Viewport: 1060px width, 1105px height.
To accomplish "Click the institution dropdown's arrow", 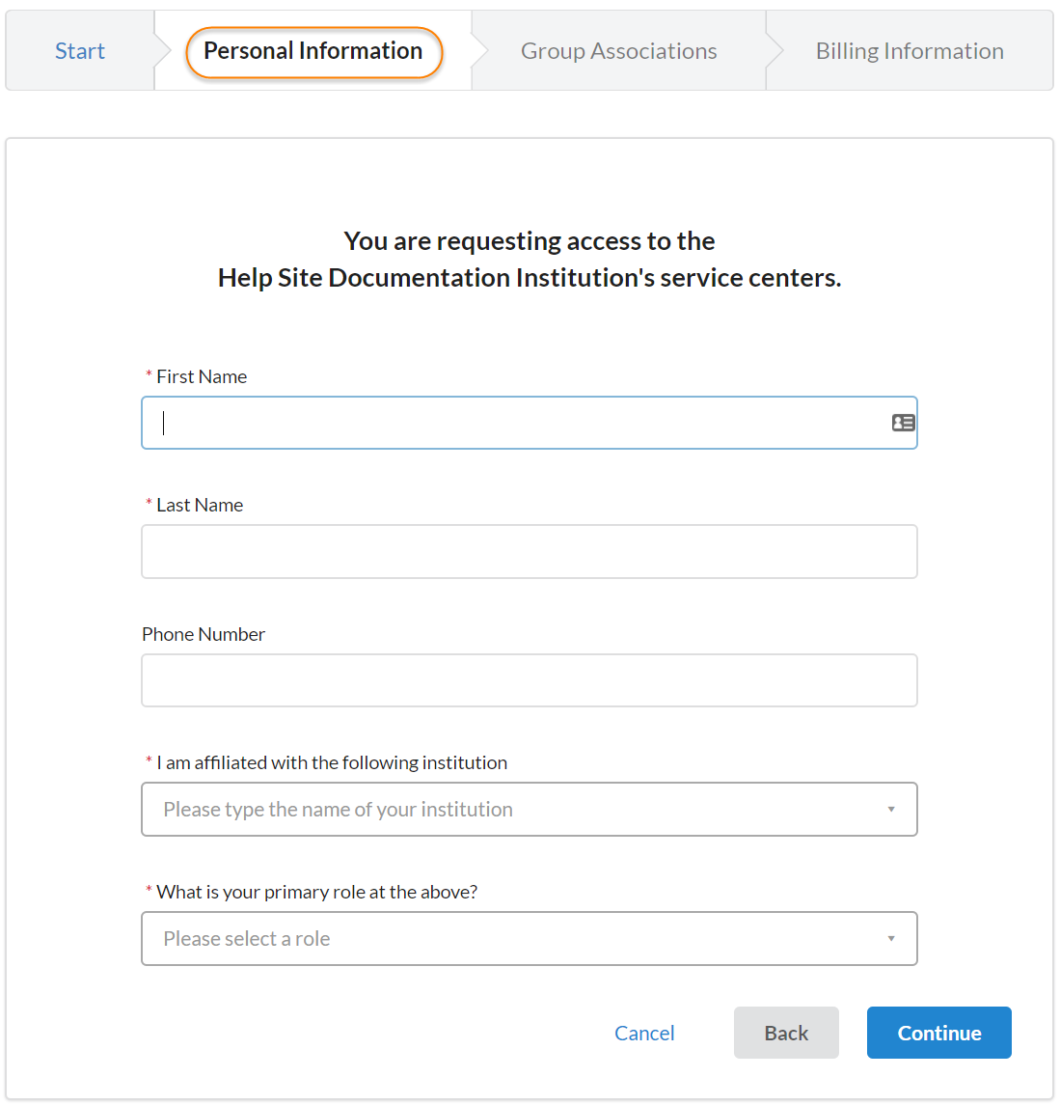I will pyautogui.click(x=891, y=810).
